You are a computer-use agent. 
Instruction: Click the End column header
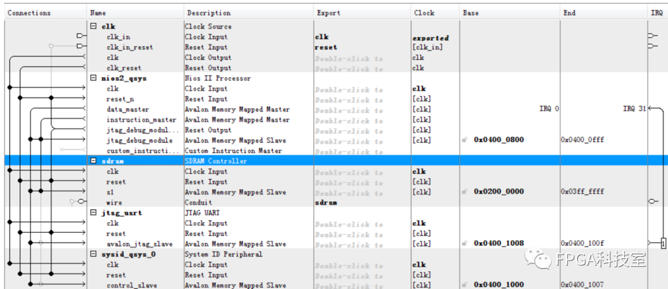tap(569, 13)
